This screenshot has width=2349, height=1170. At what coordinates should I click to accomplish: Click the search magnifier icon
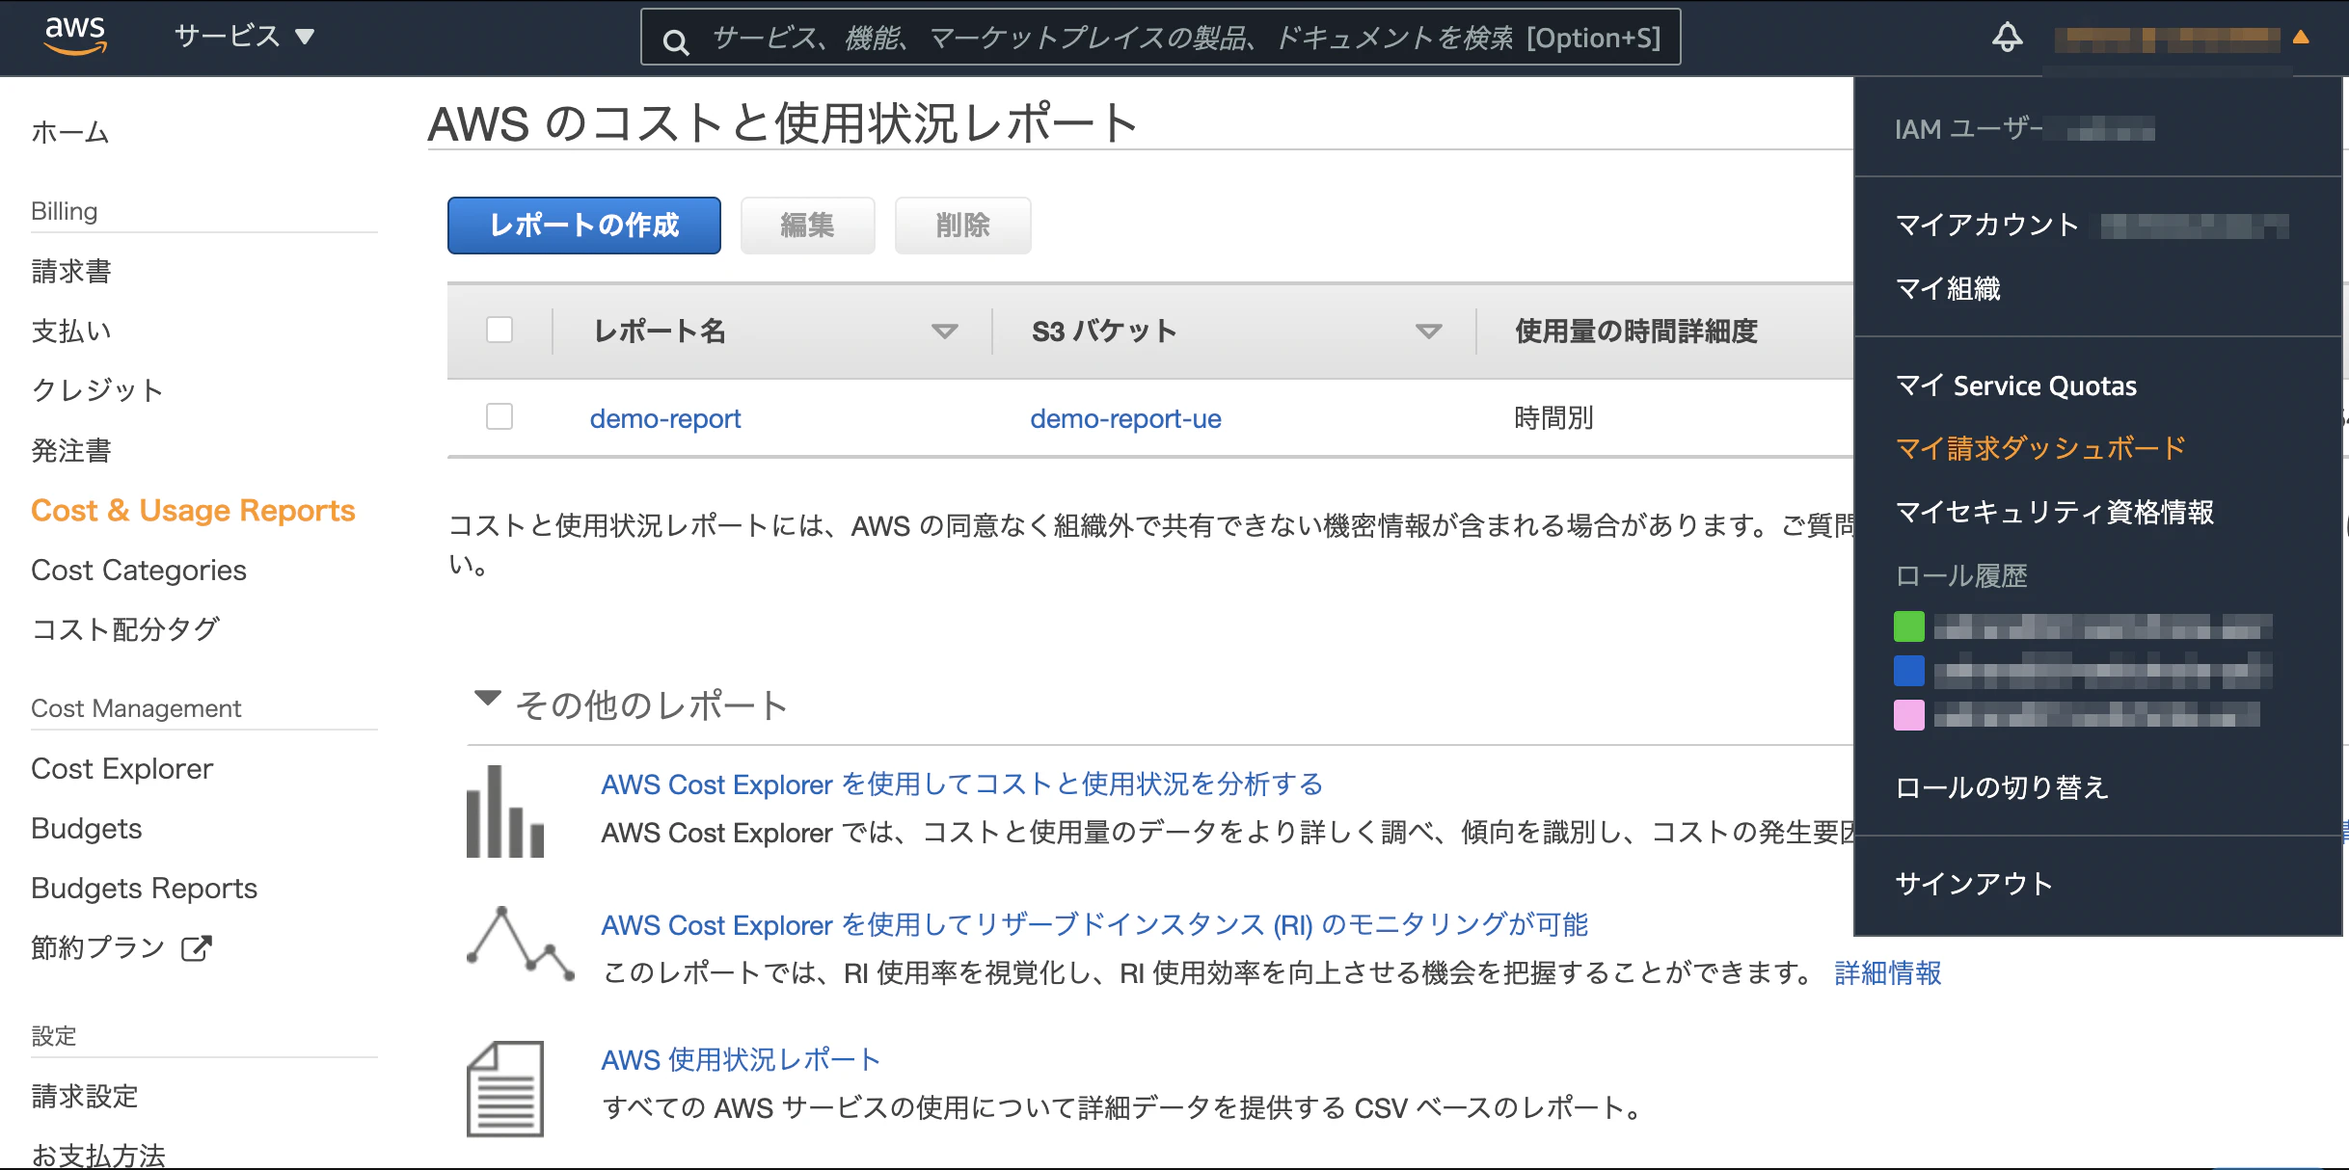point(676,40)
